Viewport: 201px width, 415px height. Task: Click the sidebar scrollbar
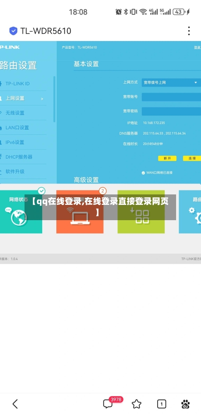coord(54,99)
